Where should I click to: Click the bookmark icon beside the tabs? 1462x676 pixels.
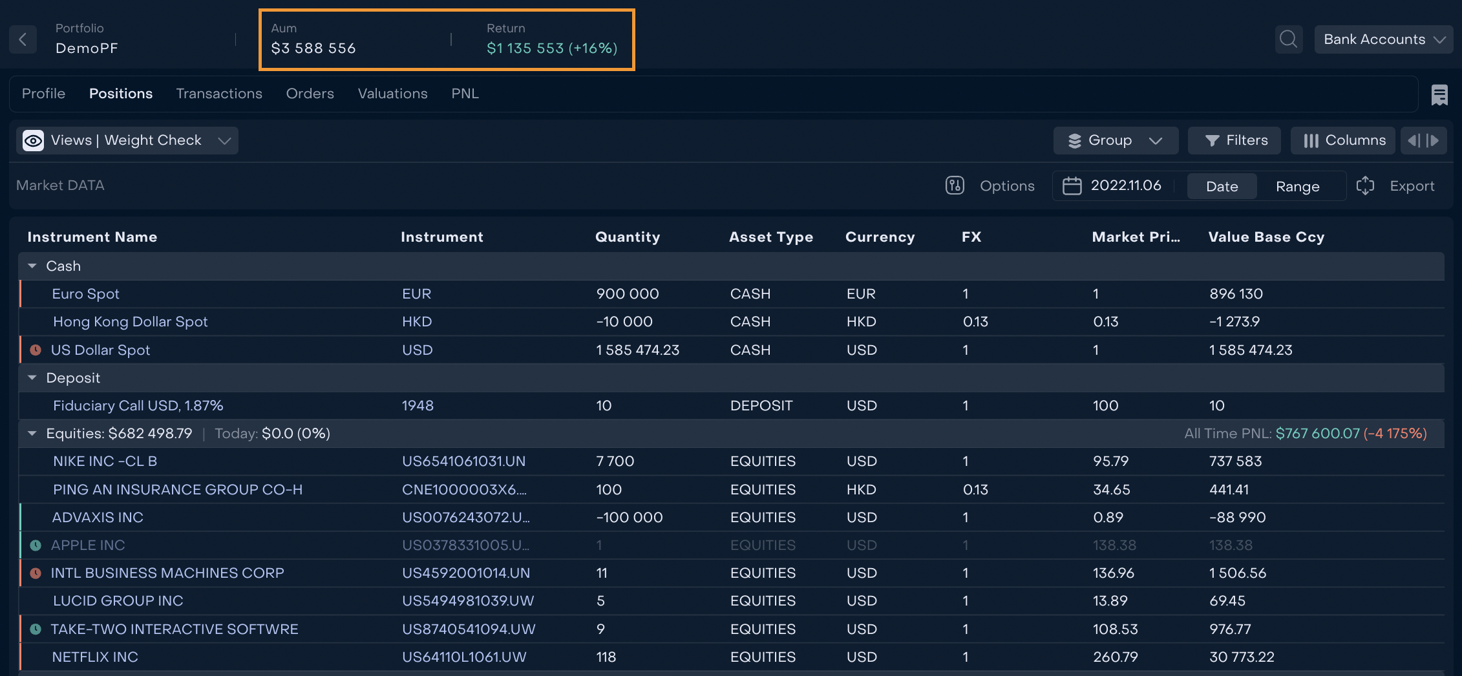pyautogui.click(x=1439, y=95)
